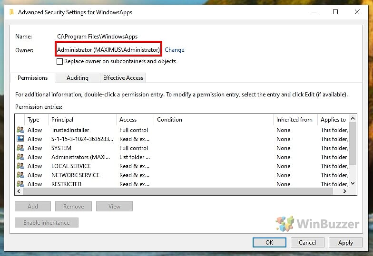Click the OK button
The width and height of the screenshot is (373, 256).
[269, 242]
